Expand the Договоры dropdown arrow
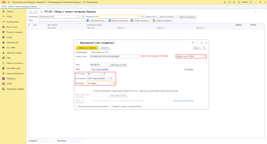This screenshot has width=267, height=144. [x=111, y=83]
